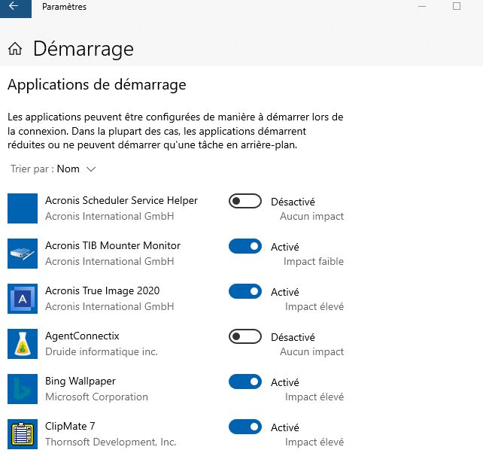483x453 pixels.
Task: Open the Home icon beside Démarrage
Action: 15,49
